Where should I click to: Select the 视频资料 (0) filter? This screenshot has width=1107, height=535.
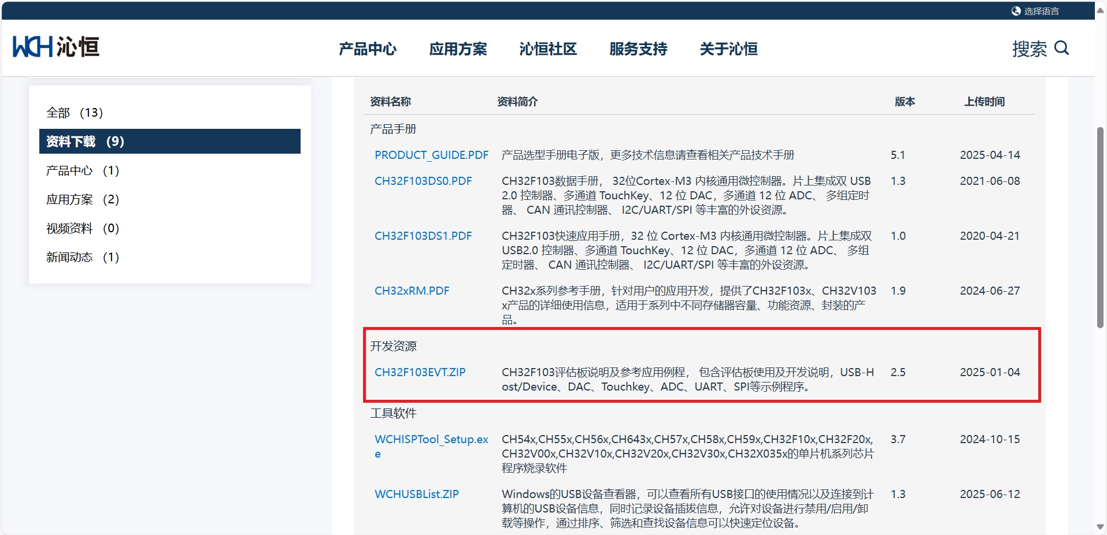tap(83, 228)
